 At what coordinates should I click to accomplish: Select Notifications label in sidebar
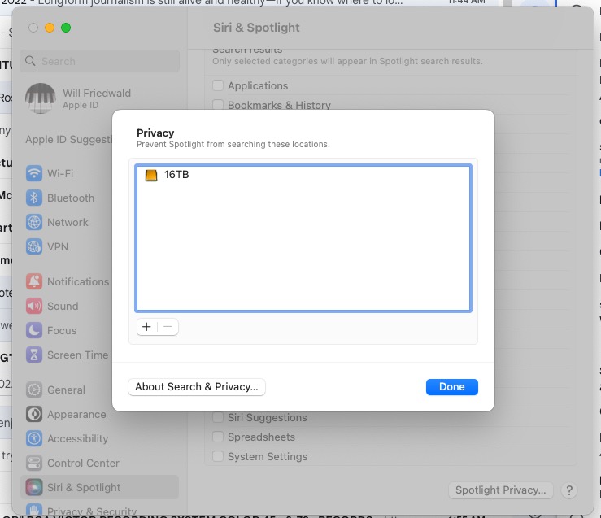(78, 282)
